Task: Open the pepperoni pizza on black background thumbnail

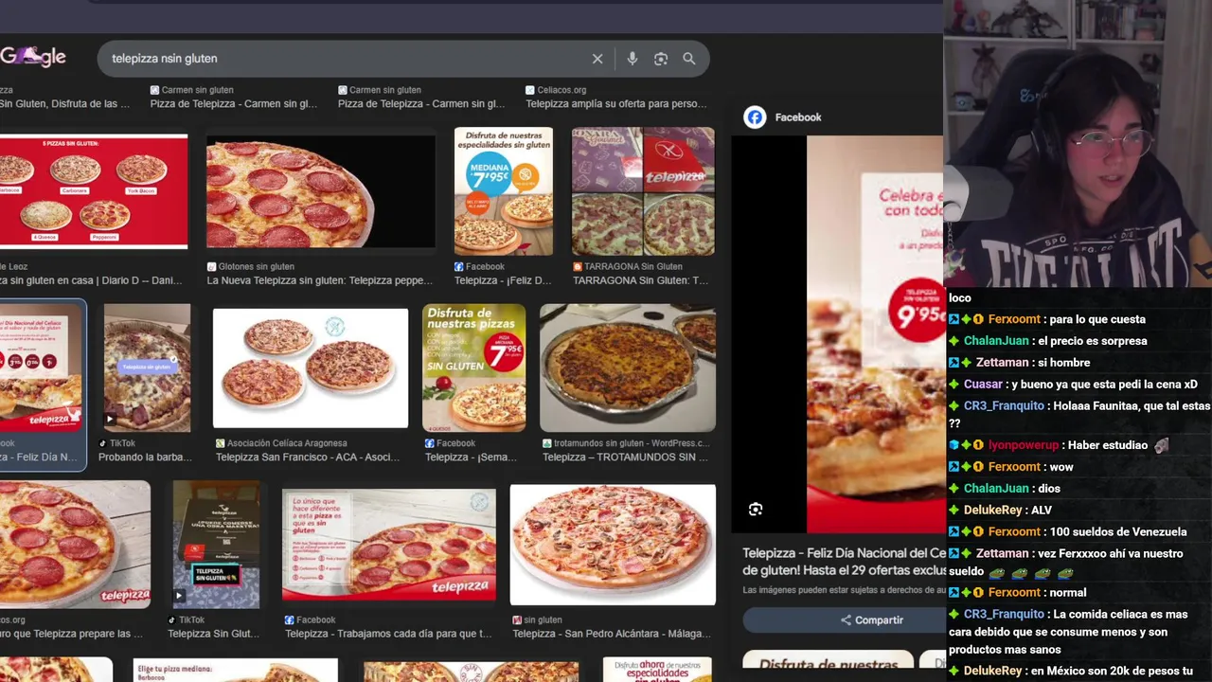Action: tap(321, 192)
